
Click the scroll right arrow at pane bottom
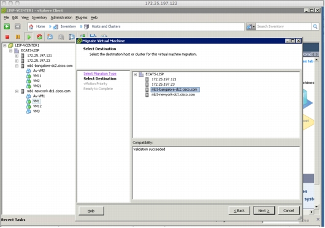(x=312, y=212)
